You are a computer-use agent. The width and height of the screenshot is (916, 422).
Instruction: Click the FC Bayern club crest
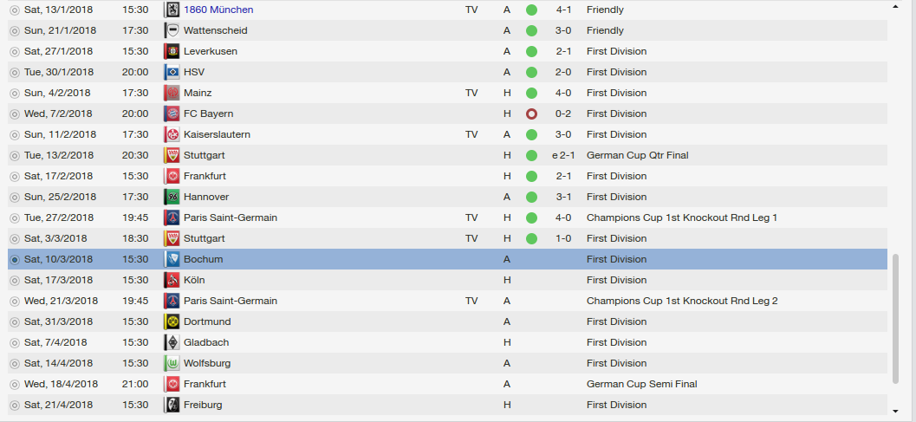point(172,114)
